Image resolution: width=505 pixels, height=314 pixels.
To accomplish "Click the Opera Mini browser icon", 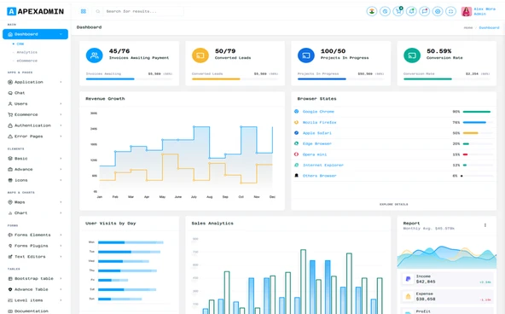I will click(296, 154).
